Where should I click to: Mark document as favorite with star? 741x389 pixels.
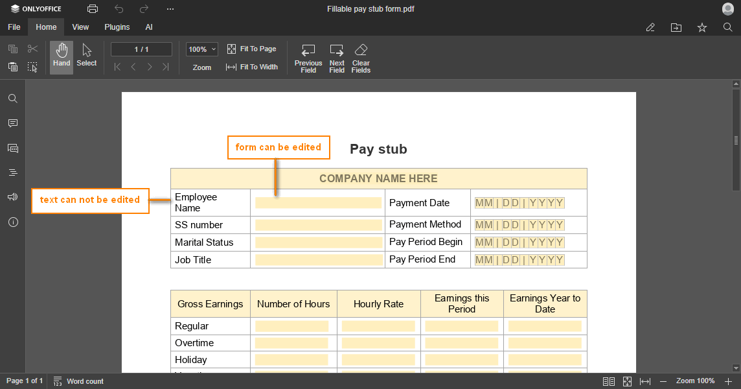[701, 27]
